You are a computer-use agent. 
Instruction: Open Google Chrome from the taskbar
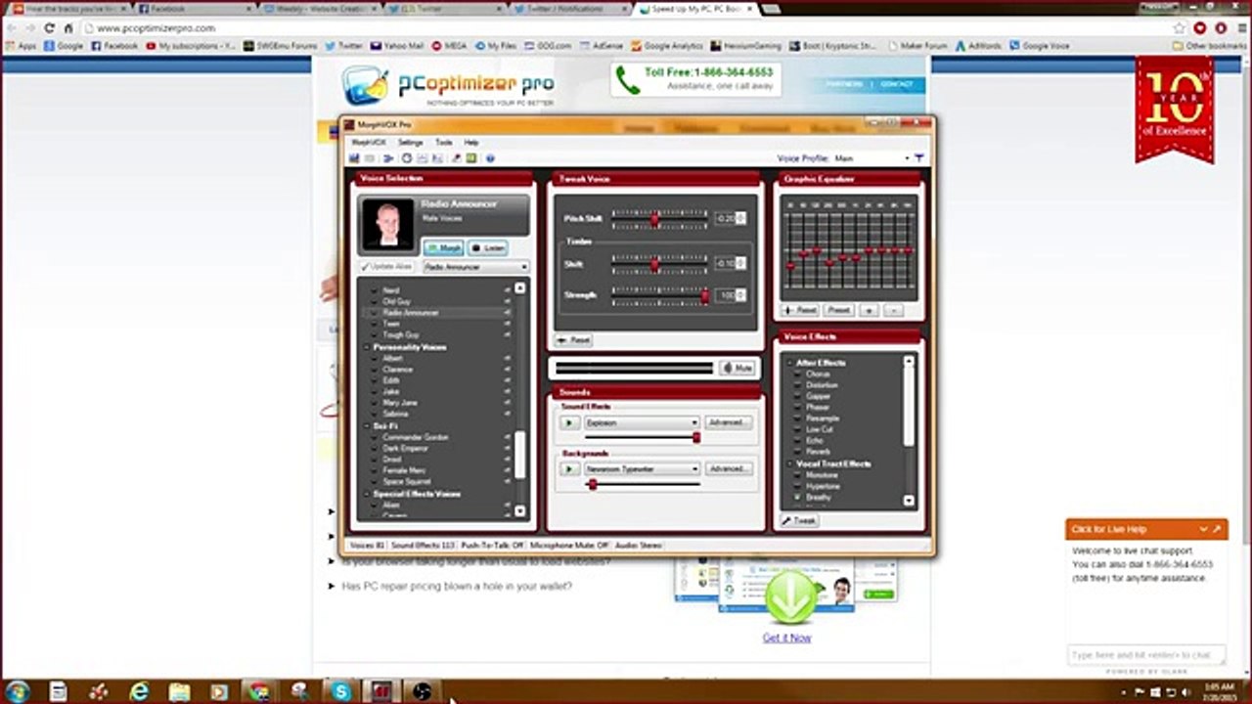tap(259, 691)
